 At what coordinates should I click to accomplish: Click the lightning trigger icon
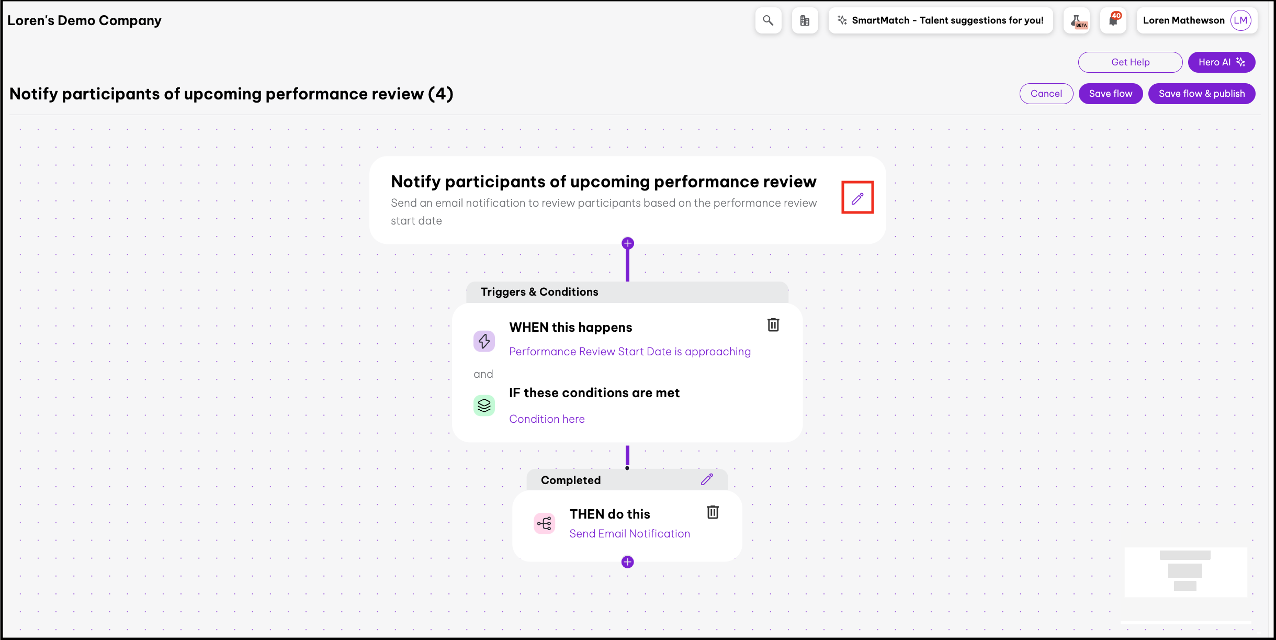click(484, 341)
